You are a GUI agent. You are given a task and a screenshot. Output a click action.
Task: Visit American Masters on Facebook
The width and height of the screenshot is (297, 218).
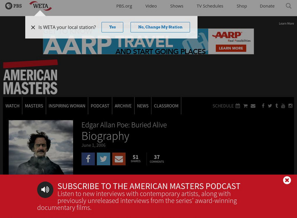(x=263, y=106)
